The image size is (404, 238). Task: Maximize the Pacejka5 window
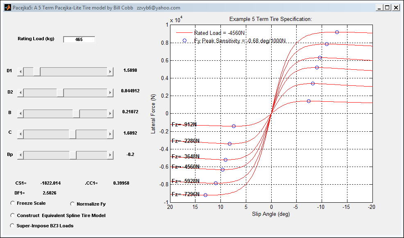coord(387,8)
